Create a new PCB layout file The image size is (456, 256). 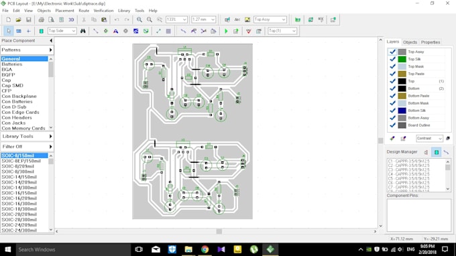(8, 19)
